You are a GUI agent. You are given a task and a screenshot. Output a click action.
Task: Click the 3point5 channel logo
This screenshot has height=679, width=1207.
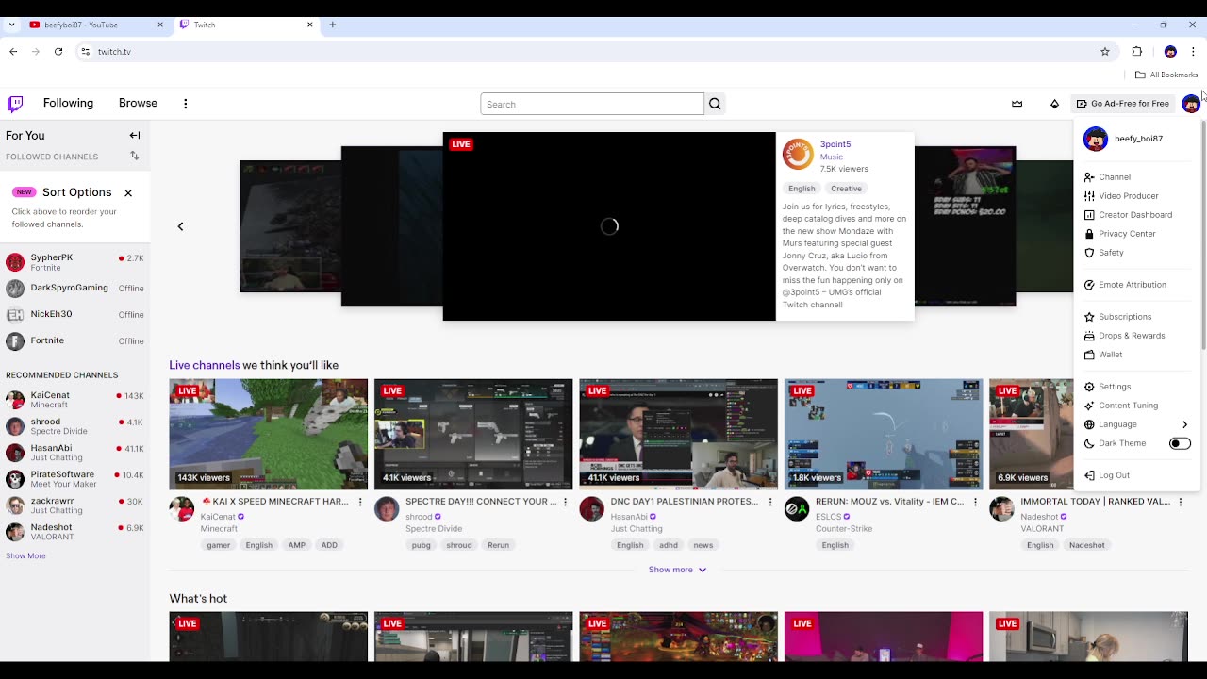798,155
